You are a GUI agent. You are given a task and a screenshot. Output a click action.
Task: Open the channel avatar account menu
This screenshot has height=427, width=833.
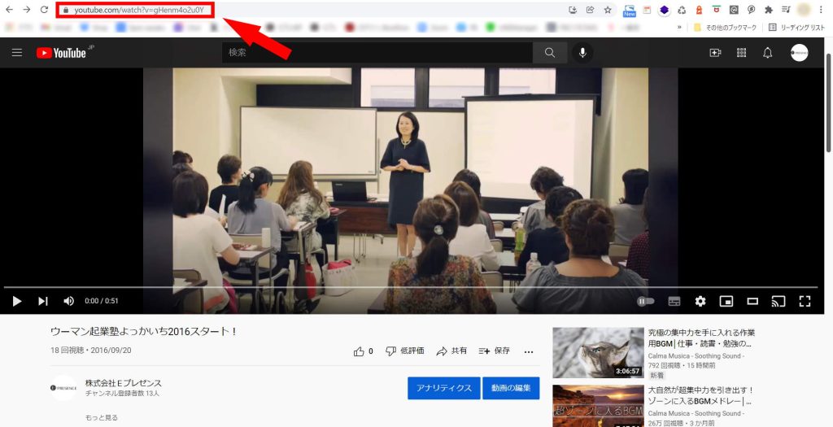click(799, 53)
